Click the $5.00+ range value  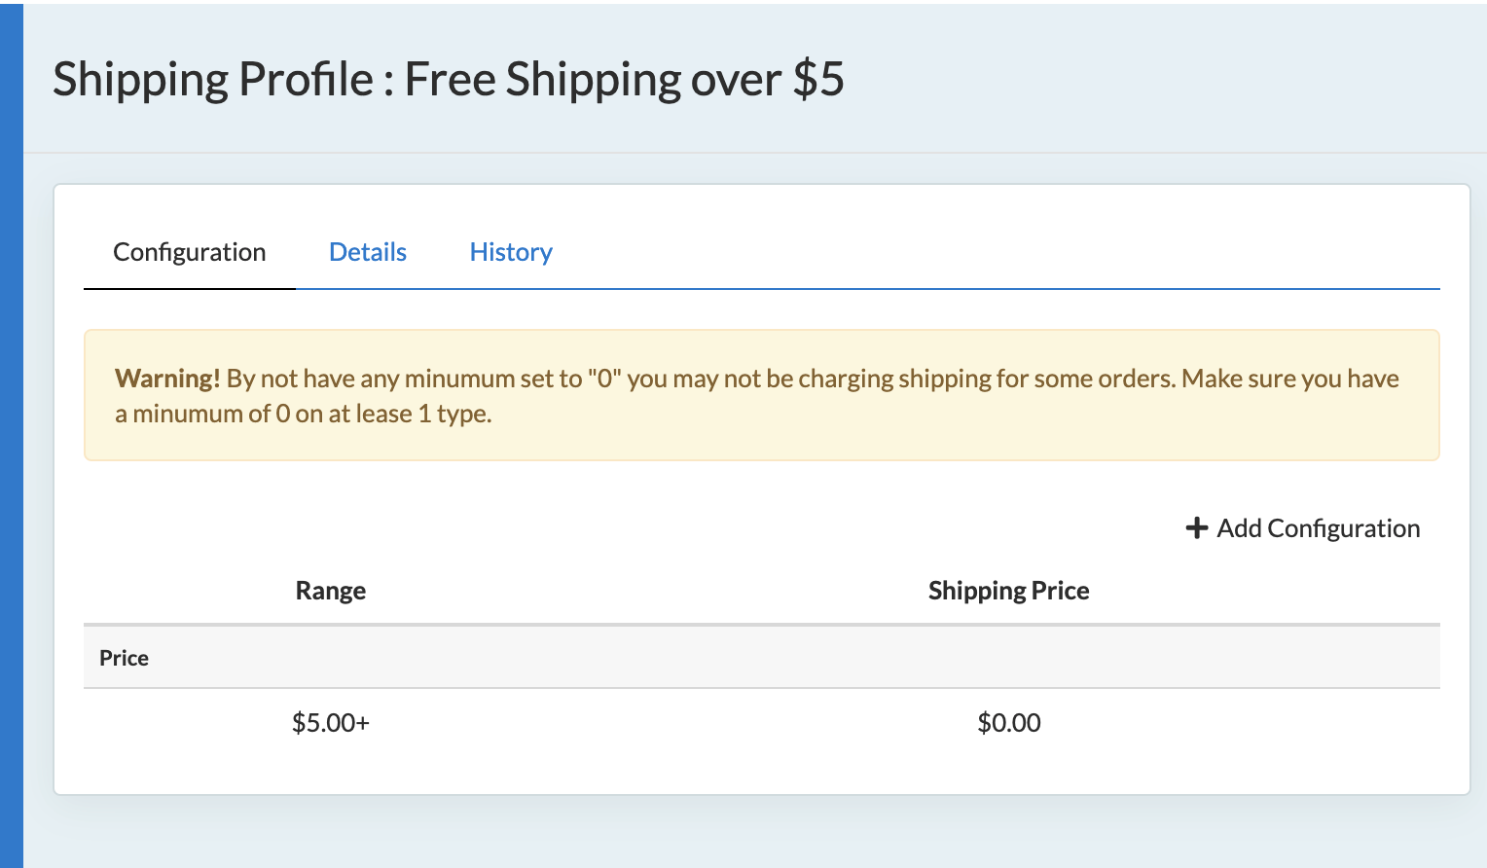[x=331, y=723]
